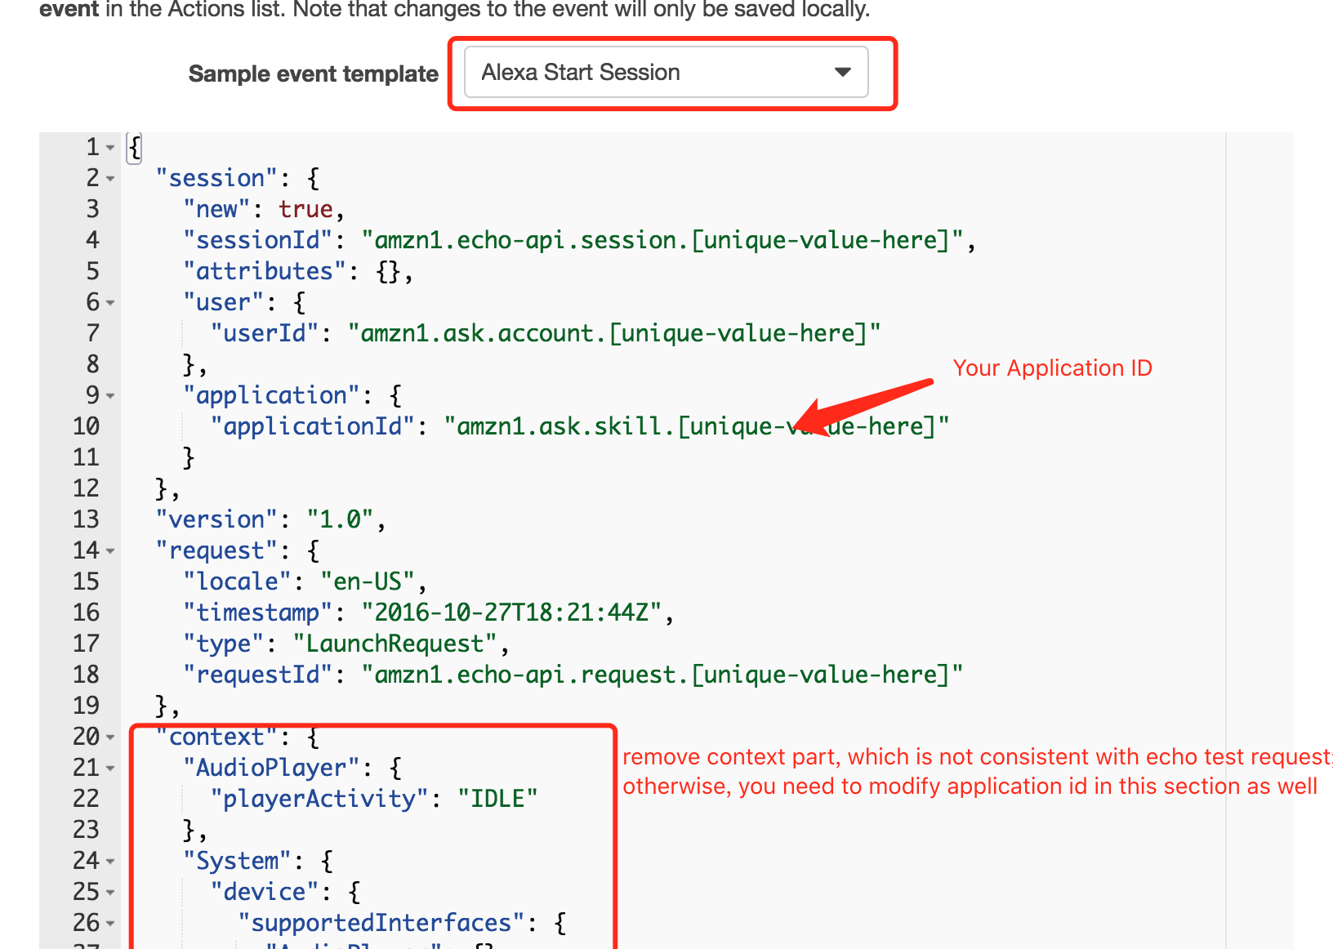Click the playerActivity "IDLE" value
The height and width of the screenshot is (949, 1333).
coord(497,799)
